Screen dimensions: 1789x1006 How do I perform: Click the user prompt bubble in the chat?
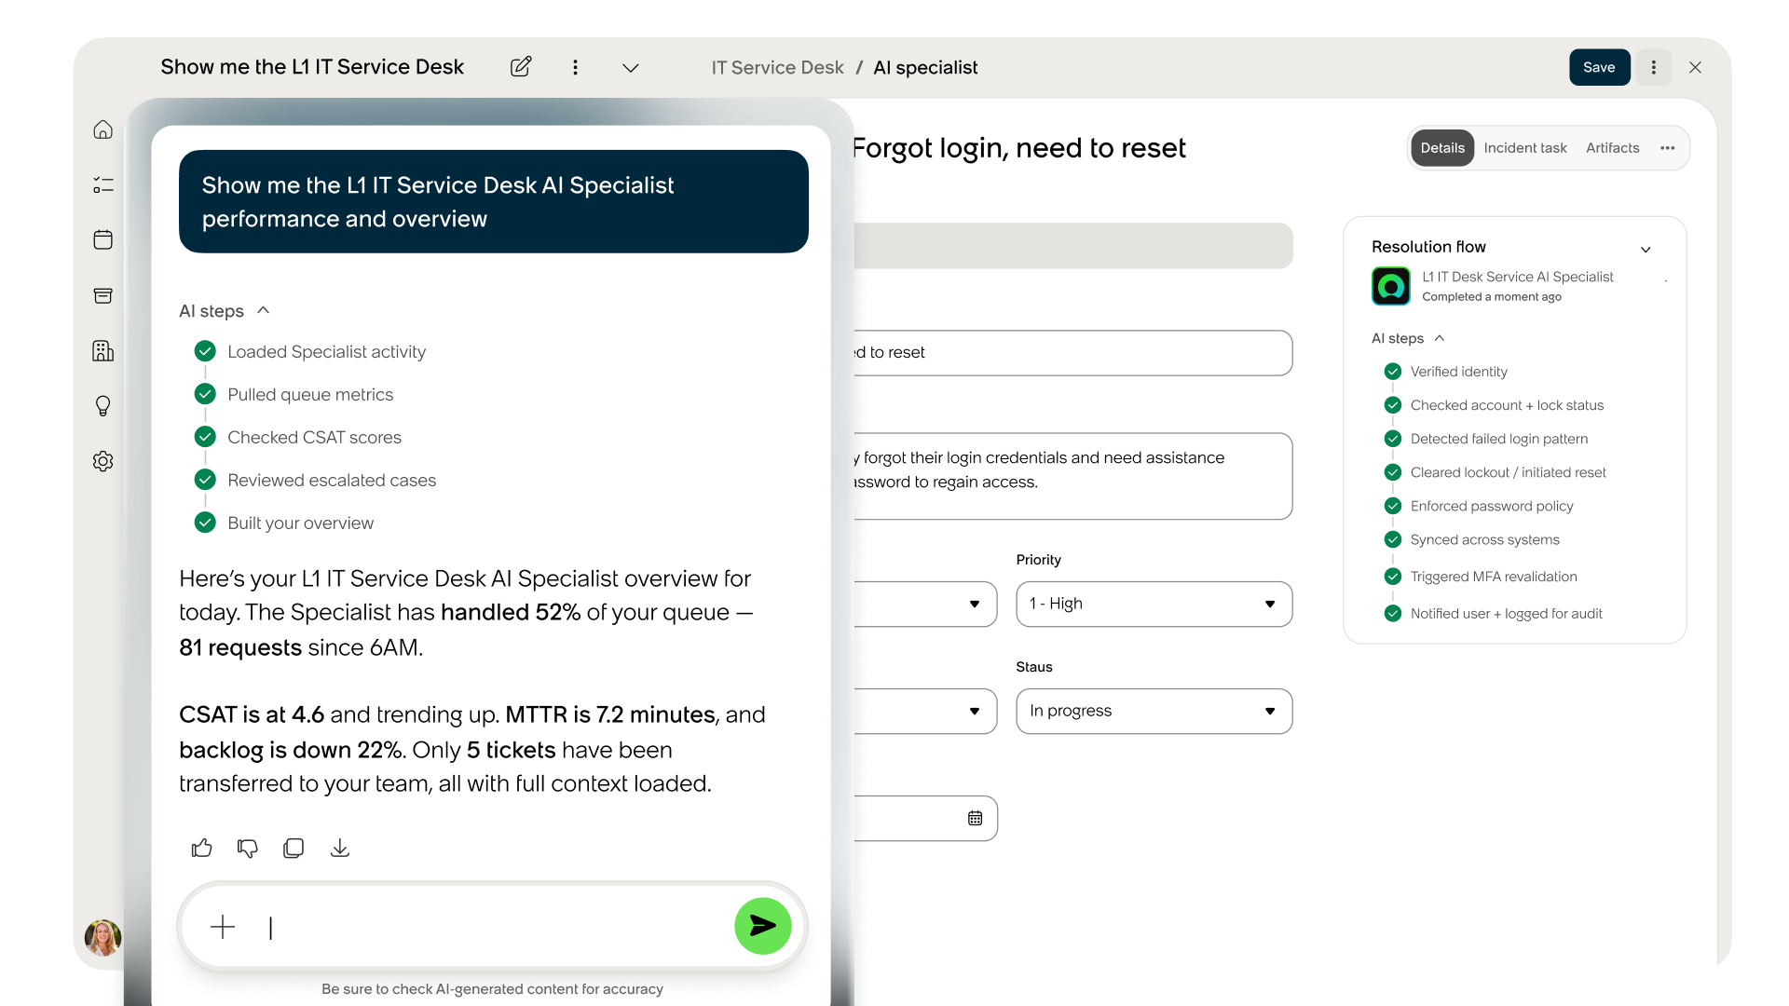coord(494,201)
